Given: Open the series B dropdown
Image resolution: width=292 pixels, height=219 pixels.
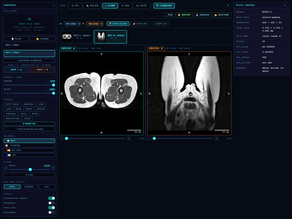Looking at the screenshot, I should pyautogui.click(x=95, y=24).
